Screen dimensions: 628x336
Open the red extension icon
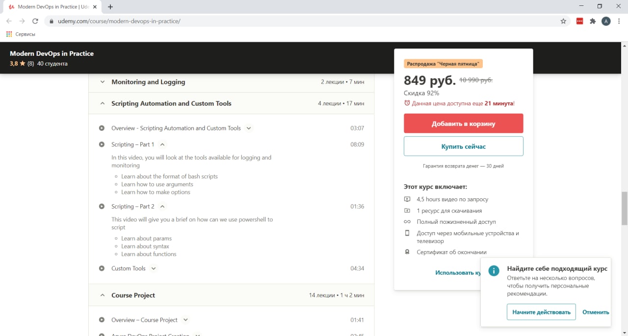[579, 21]
